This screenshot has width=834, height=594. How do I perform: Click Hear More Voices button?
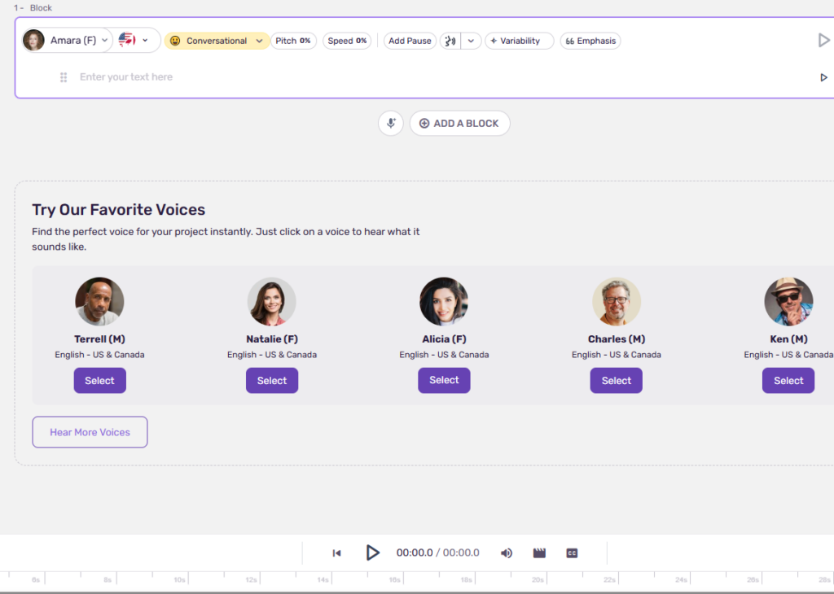pos(90,432)
